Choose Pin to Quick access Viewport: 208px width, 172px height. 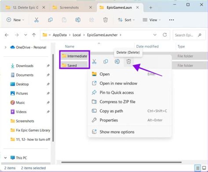click(x=130, y=92)
